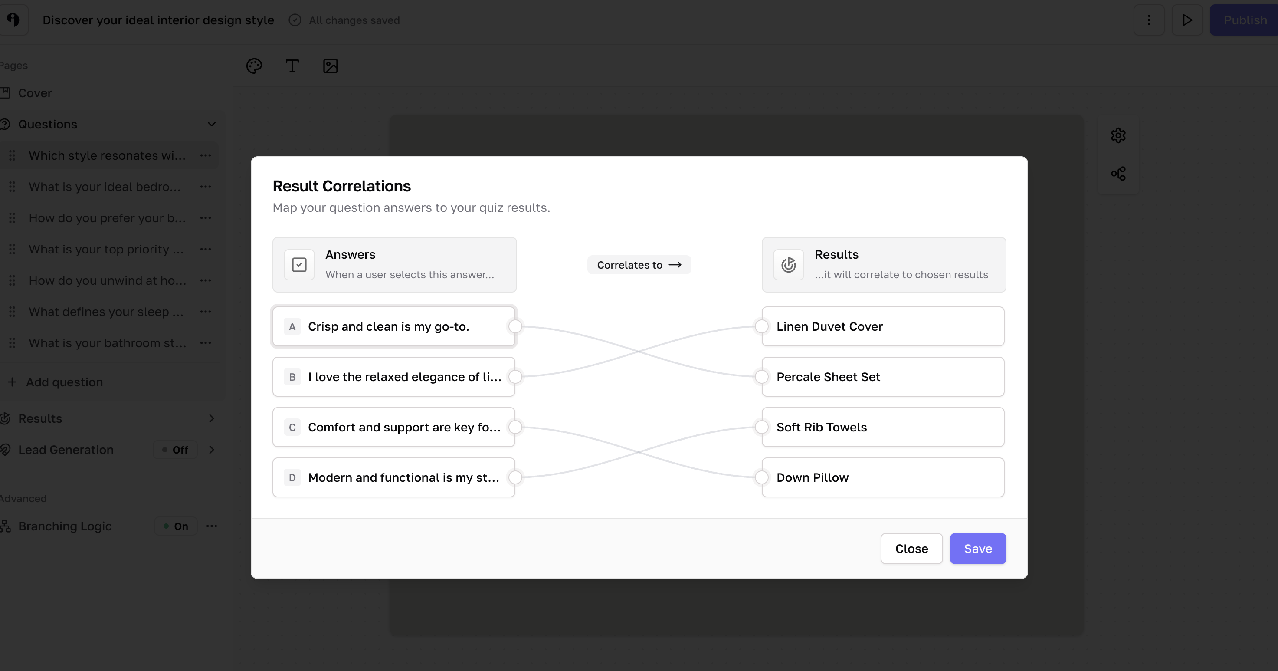This screenshot has width=1278, height=671.
Task: Select 'What is your ideal bedro...' question
Action: (x=105, y=187)
